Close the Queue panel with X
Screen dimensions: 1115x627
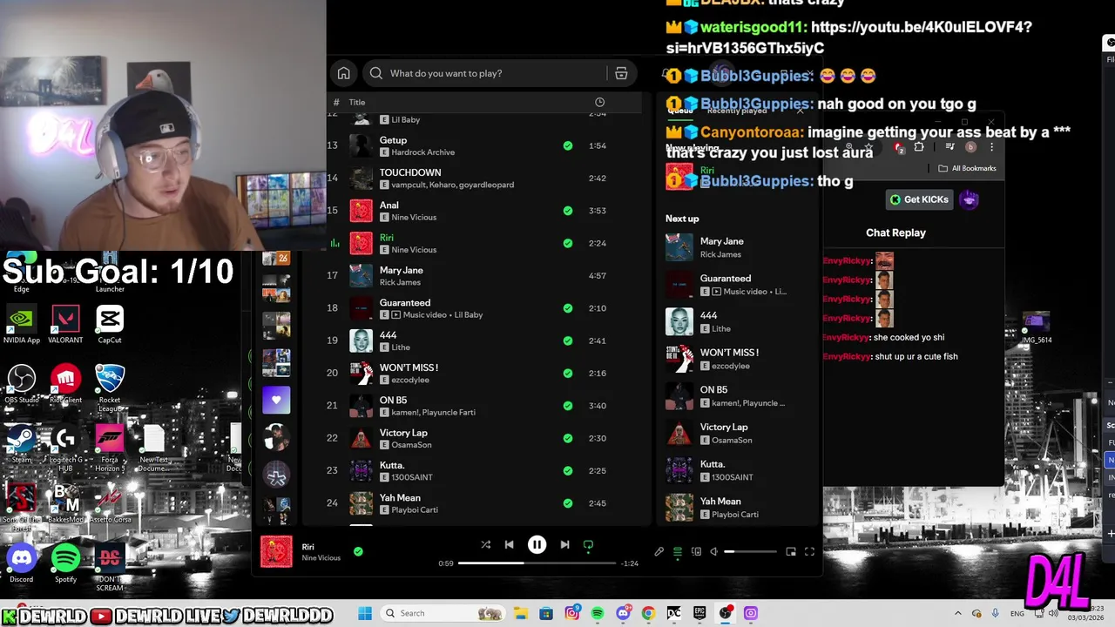[800, 111]
